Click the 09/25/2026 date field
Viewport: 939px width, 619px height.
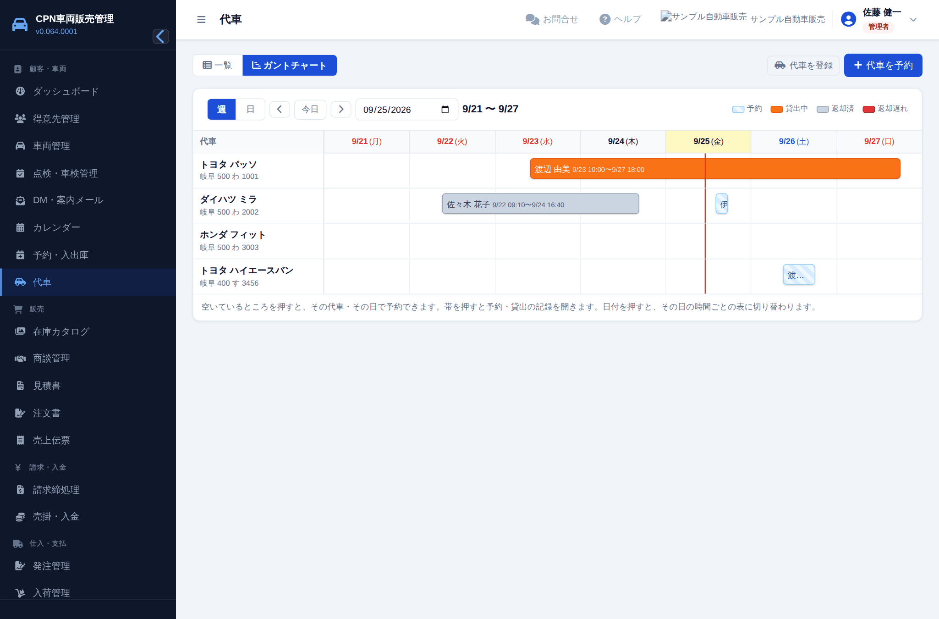click(x=406, y=110)
